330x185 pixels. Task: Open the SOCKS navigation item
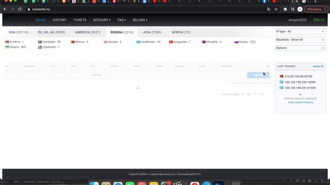(x=41, y=20)
